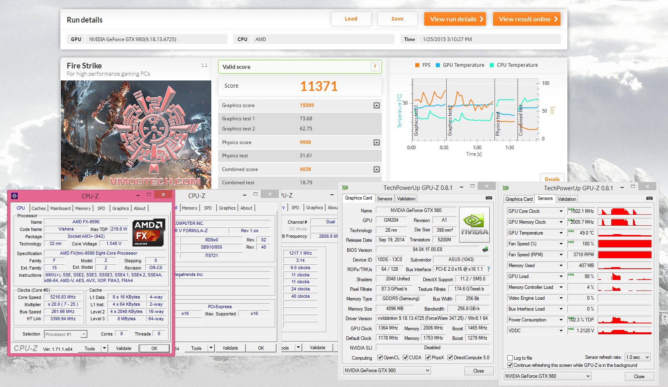The image size is (668, 387).
Task: Uncheck Continue refreshing in background option
Action: (510, 365)
